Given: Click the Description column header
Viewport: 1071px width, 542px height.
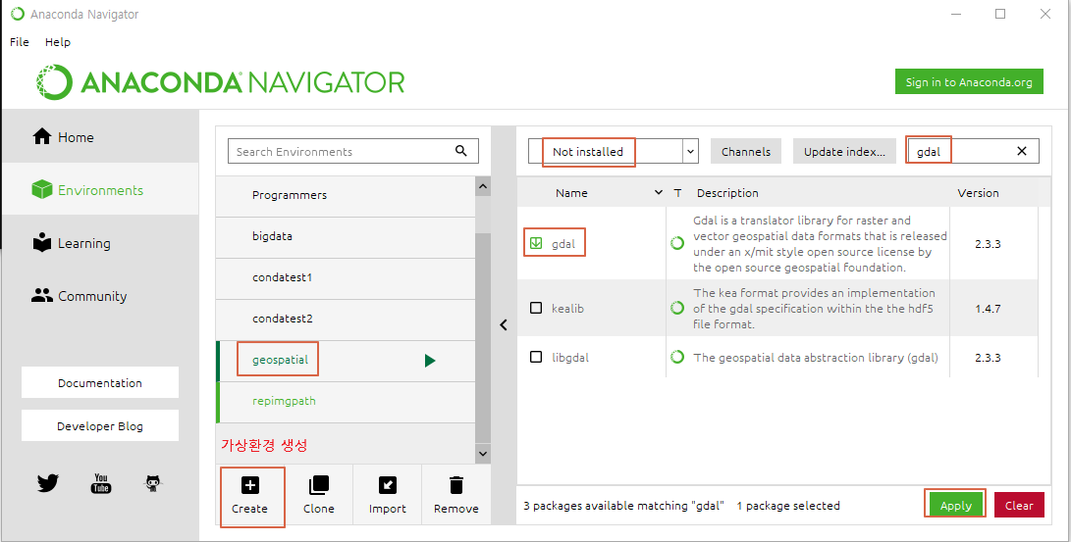Looking at the screenshot, I should [727, 193].
